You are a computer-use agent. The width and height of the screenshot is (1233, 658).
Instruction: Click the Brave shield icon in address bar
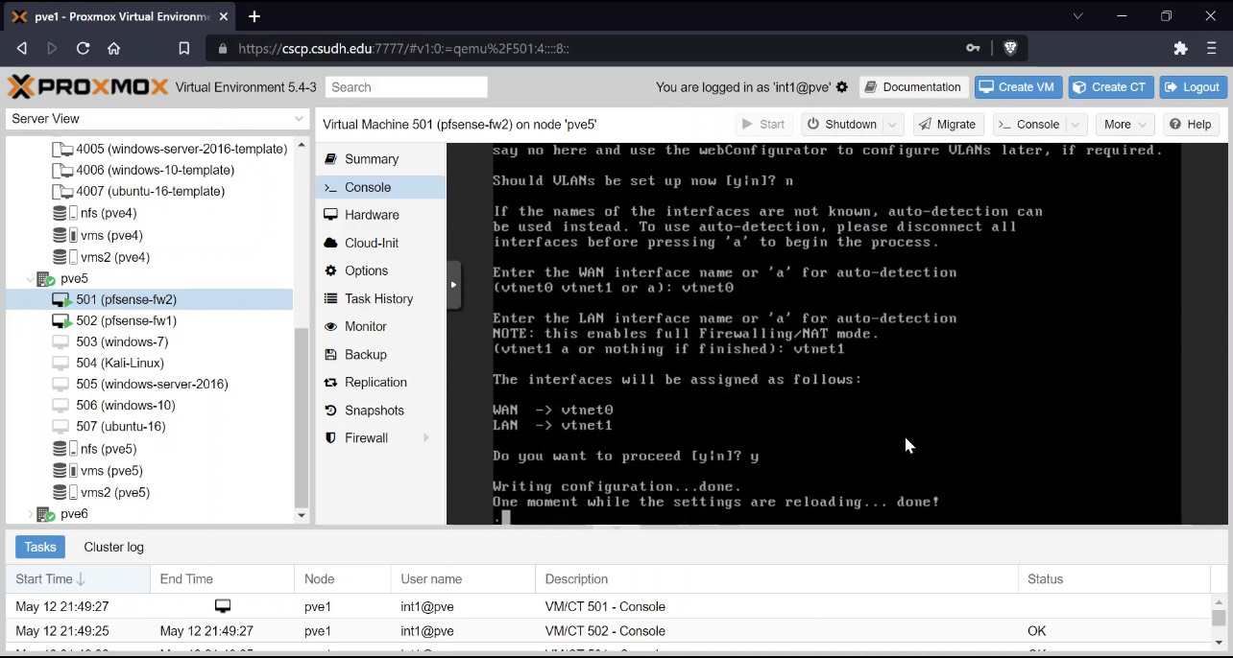click(1009, 48)
